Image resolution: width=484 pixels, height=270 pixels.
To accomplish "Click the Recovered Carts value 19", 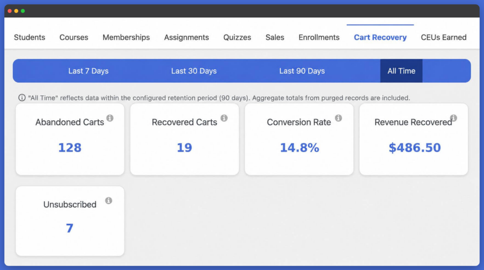I will pos(184,148).
